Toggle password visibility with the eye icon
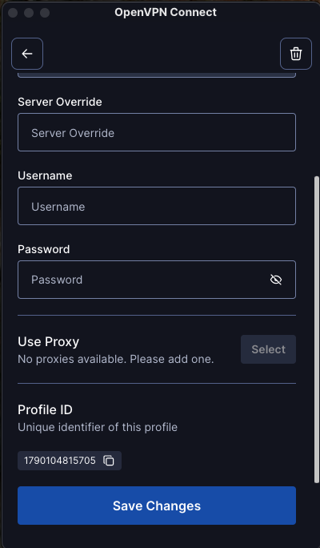 (x=276, y=280)
